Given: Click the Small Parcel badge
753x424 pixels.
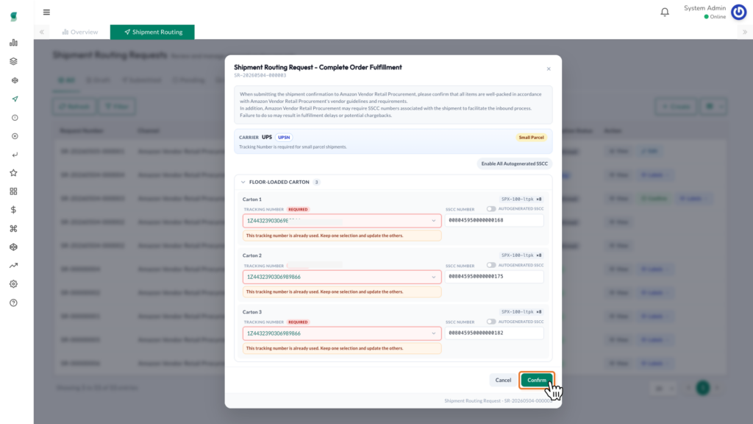Looking at the screenshot, I should tap(531, 138).
